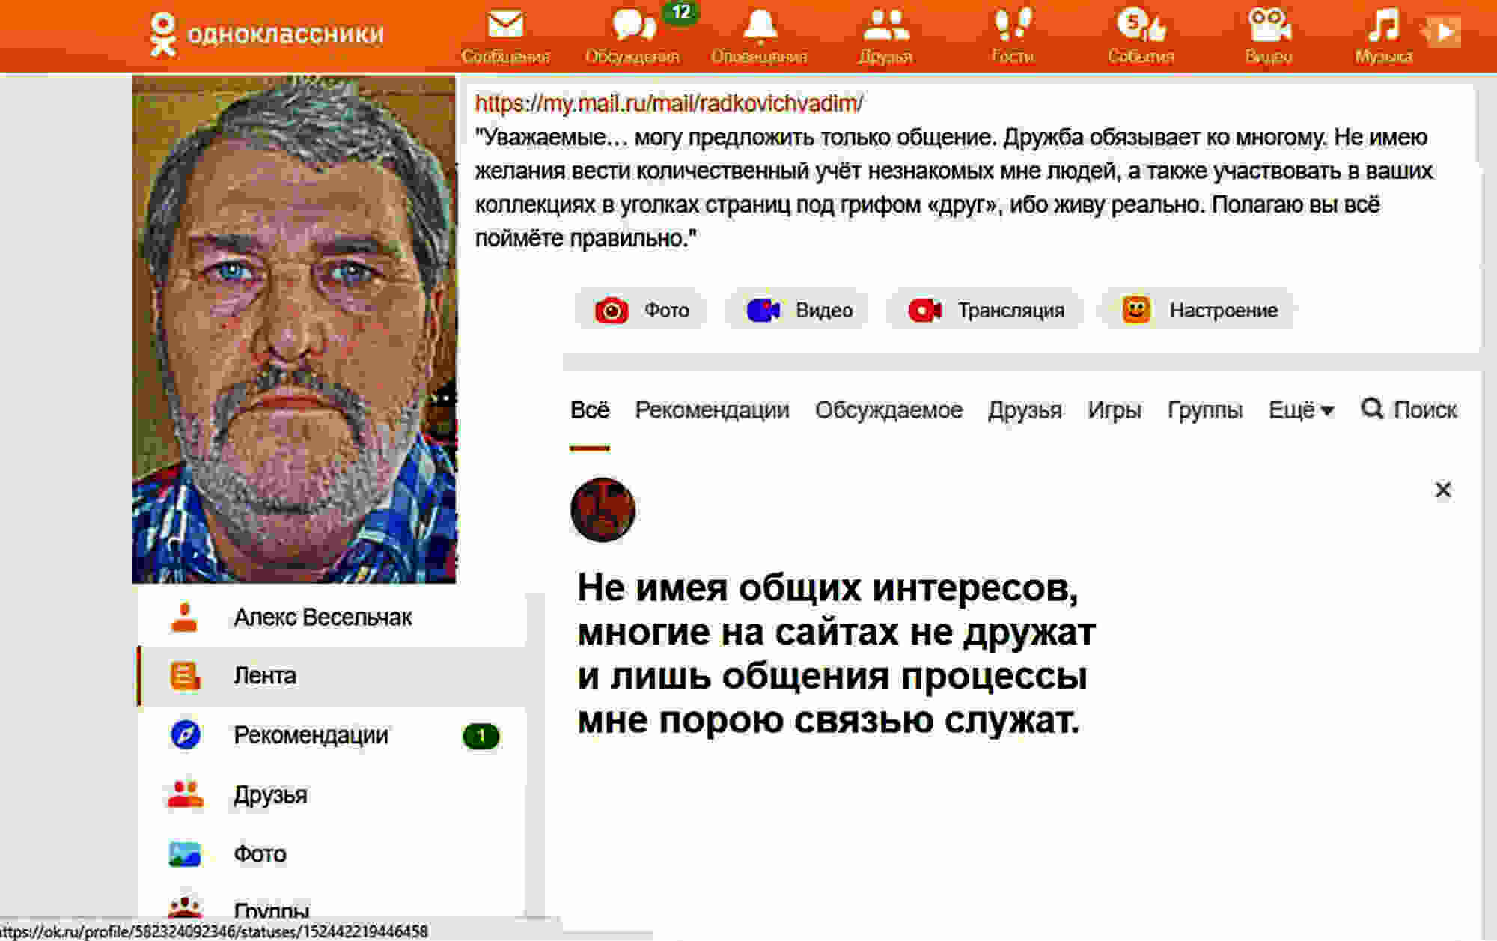This screenshot has height=941, width=1497.
Task: Start a Трансляция broadcast
Action: click(986, 310)
